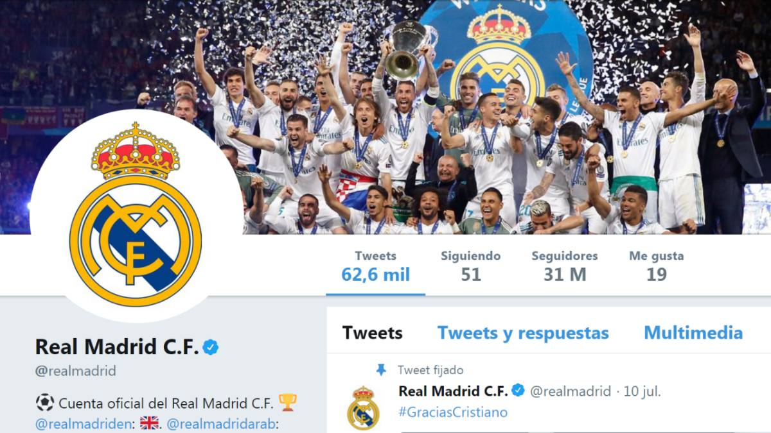Click the small Real Madrid avatar on the pinned tweet

(x=363, y=408)
